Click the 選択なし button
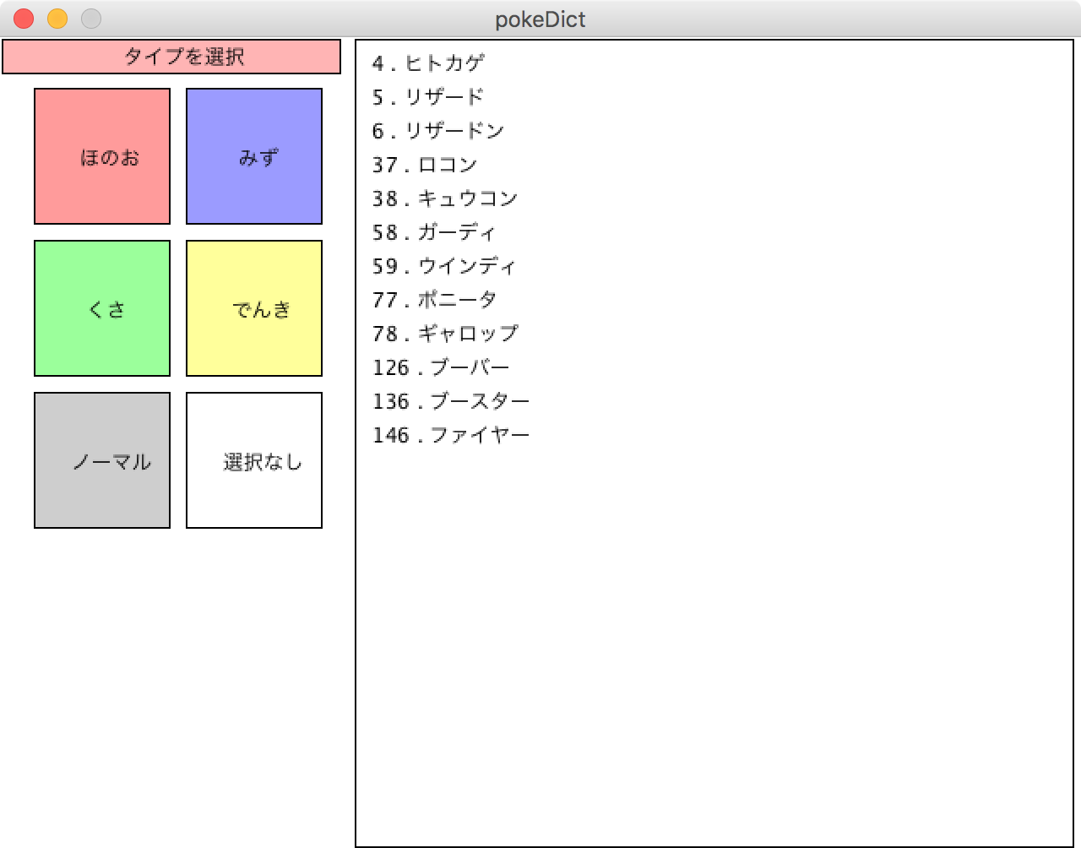The image size is (1081, 848). pyautogui.click(x=254, y=460)
